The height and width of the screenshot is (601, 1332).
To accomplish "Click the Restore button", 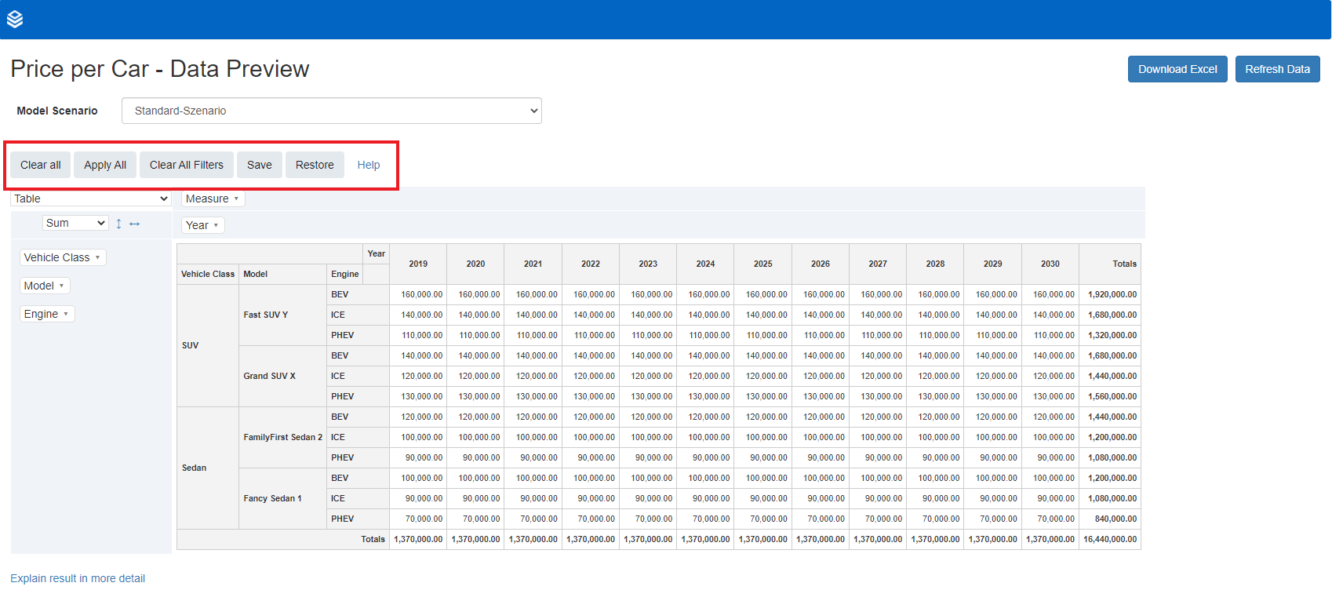I will click(x=315, y=165).
